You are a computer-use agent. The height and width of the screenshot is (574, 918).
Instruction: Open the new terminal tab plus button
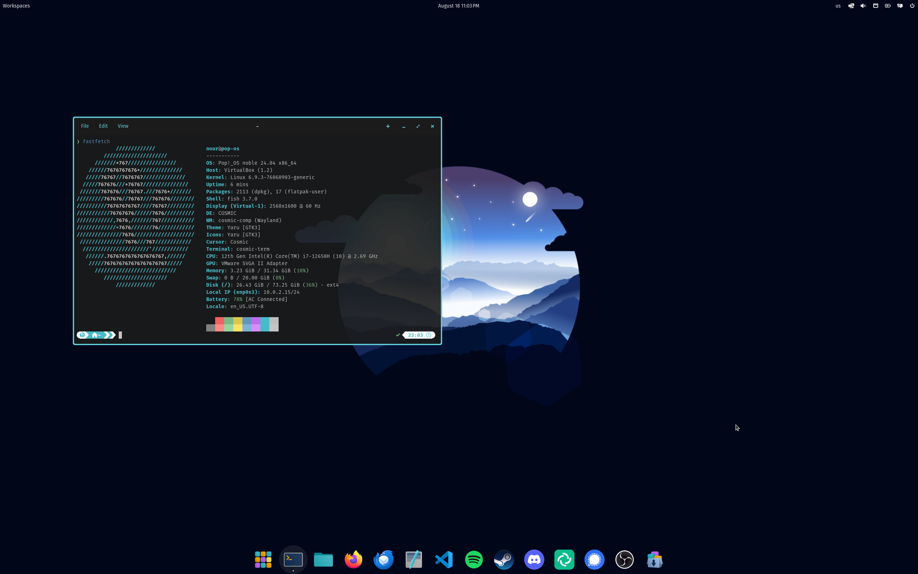388,126
